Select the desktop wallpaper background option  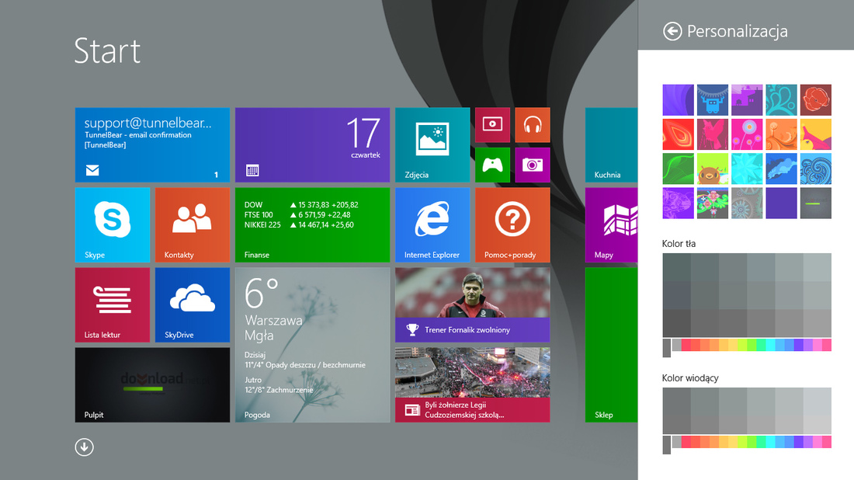tap(816, 203)
